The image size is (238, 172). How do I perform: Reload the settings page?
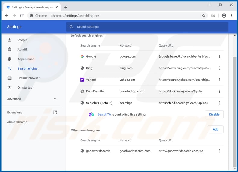(x=22, y=16)
